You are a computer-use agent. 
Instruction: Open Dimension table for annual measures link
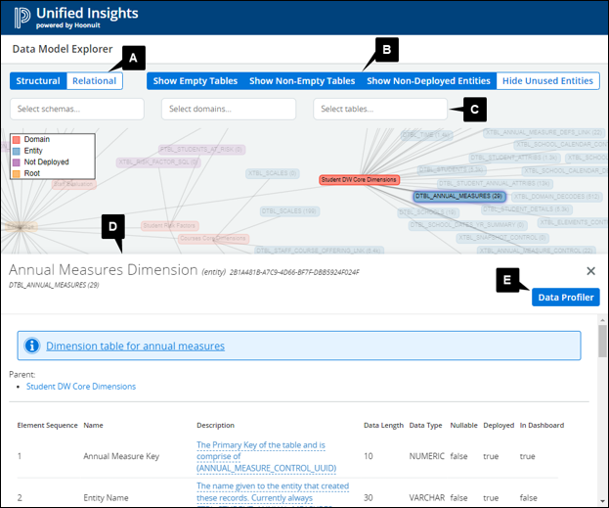135,346
